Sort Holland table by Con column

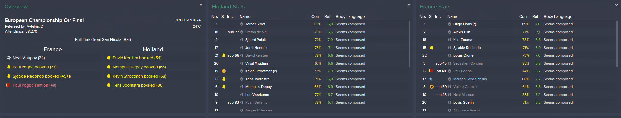click(315, 16)
